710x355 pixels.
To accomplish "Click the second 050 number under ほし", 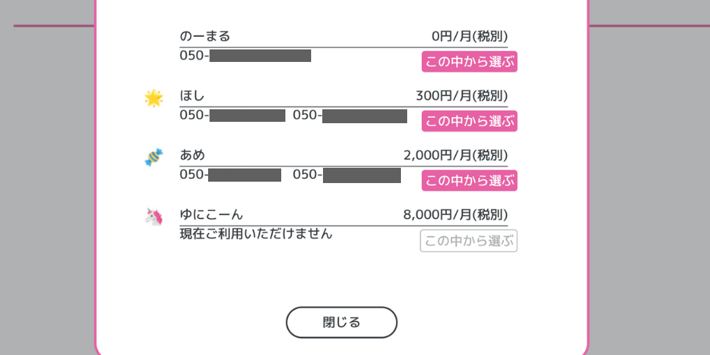I will coord(350,116).
